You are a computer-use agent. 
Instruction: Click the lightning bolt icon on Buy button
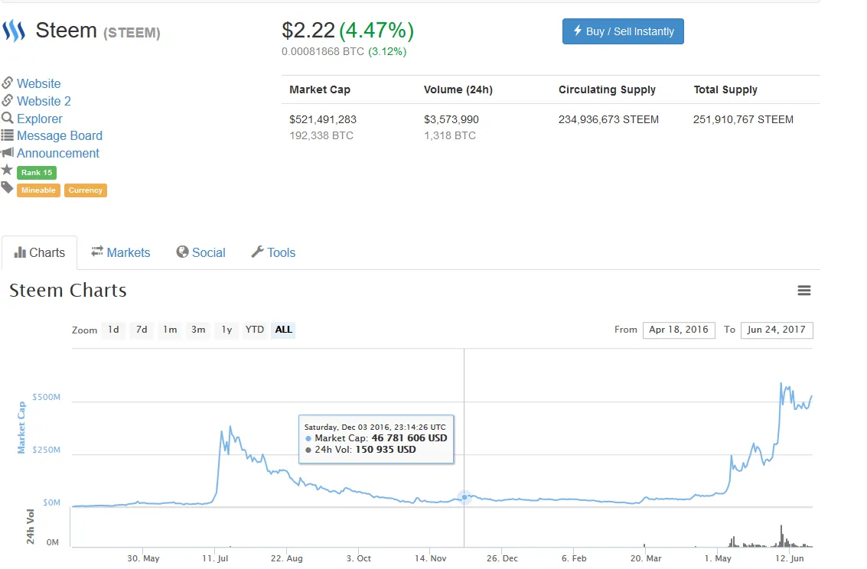coord(577,31)
